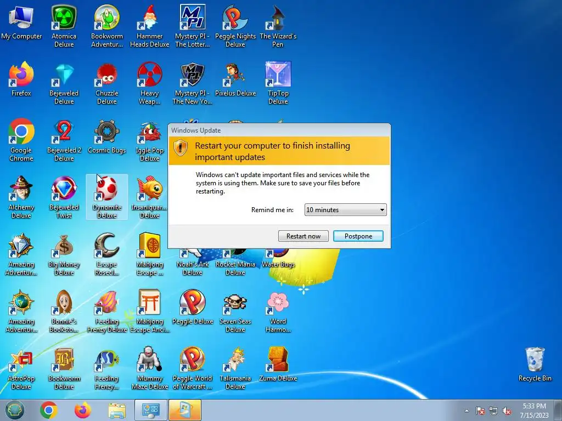Image resolution: width=562 pixels, height=421 pixels.
Task: Select the Atomica Deluxe shortcut
Action: tap(64, 26)
